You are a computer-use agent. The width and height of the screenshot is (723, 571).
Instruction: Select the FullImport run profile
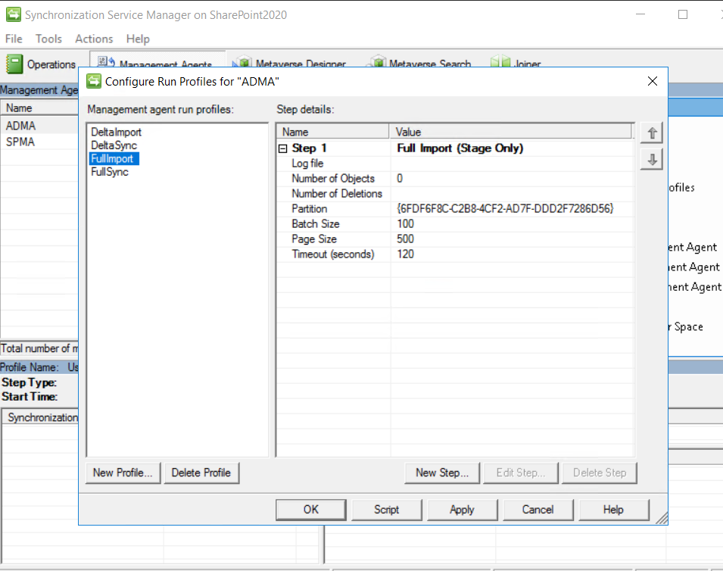point(112,159)
